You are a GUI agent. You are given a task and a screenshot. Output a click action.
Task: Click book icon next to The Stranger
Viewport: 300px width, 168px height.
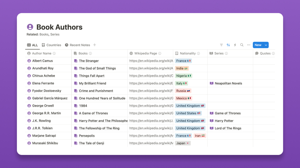tap(76, 61)
